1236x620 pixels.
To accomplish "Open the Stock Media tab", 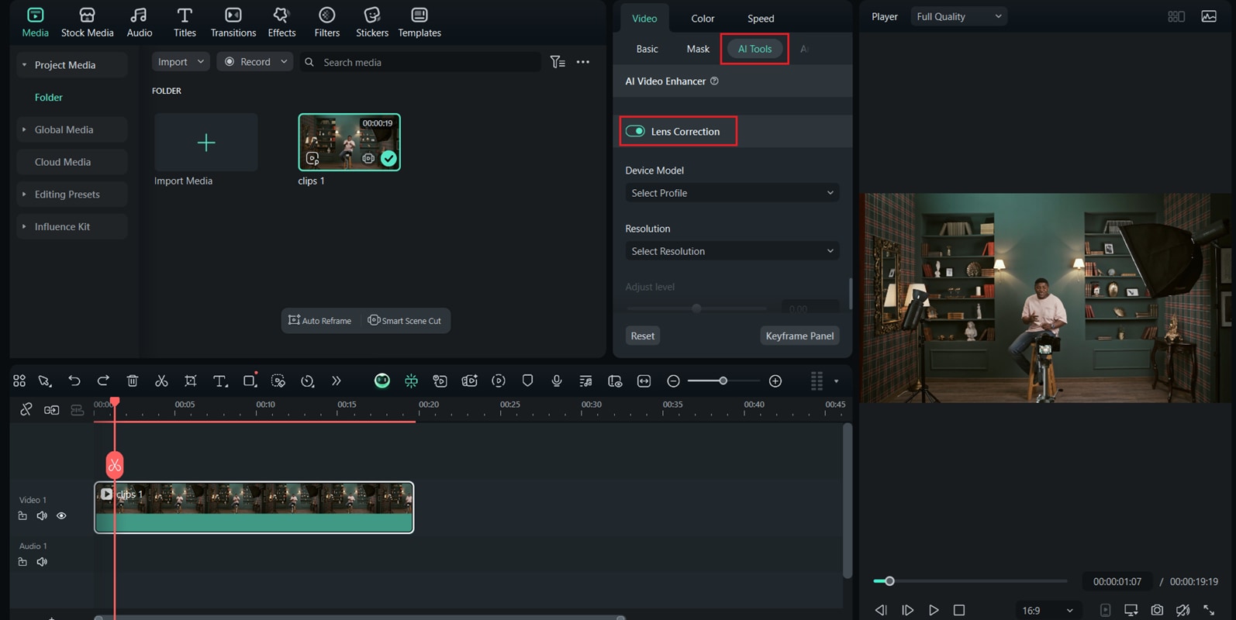I will click(87, 22).
